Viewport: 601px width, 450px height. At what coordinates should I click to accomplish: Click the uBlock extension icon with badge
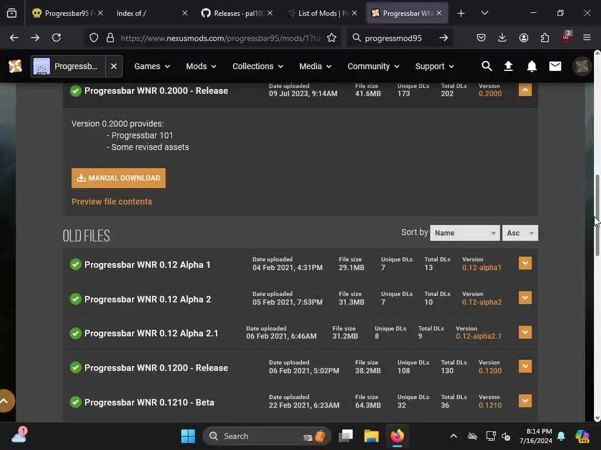point(566,37)
